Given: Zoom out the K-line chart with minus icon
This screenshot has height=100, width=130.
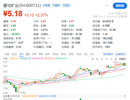Looking at the screenshot, I should click(102, 59).
